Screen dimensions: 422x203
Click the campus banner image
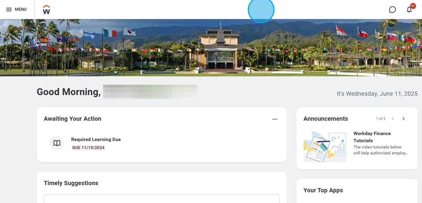pyautogui.click(x=211, y=48)
